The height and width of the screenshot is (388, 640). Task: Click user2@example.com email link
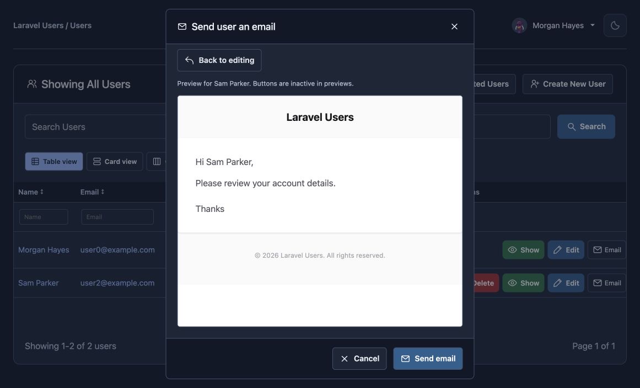point(117,283)
